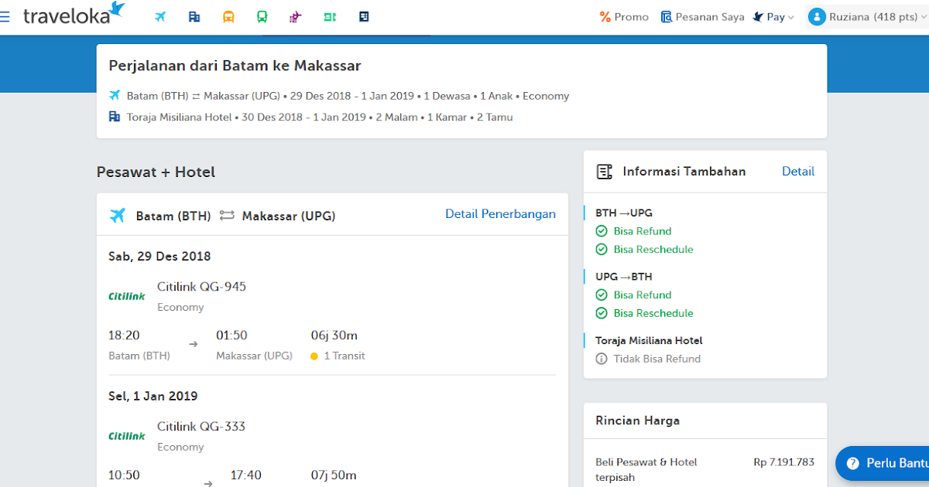
Task: Click the Pesawat + Hotel heading
Action: tap(156, 172)
